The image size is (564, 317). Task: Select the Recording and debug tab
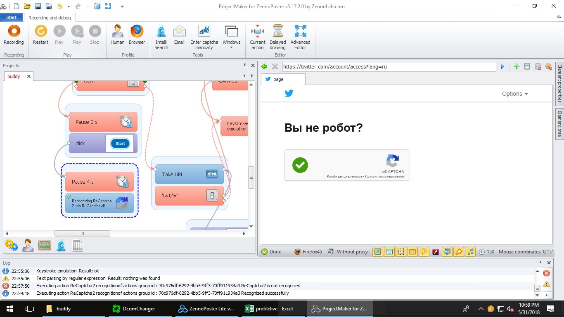(x=50, y=18)
